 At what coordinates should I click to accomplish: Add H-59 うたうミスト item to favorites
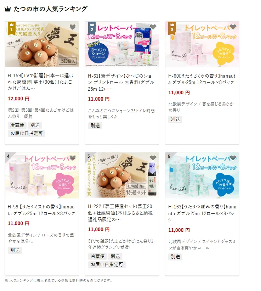(x=73, y=158)
